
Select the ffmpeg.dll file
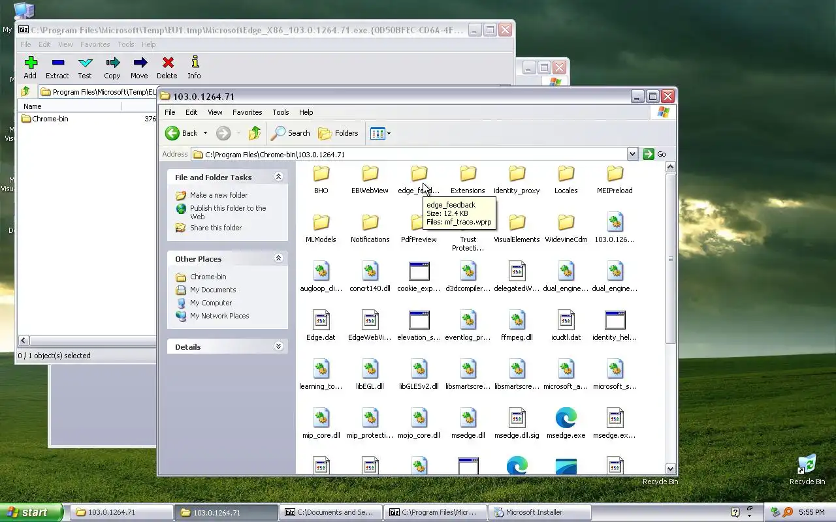coord(517,325)
